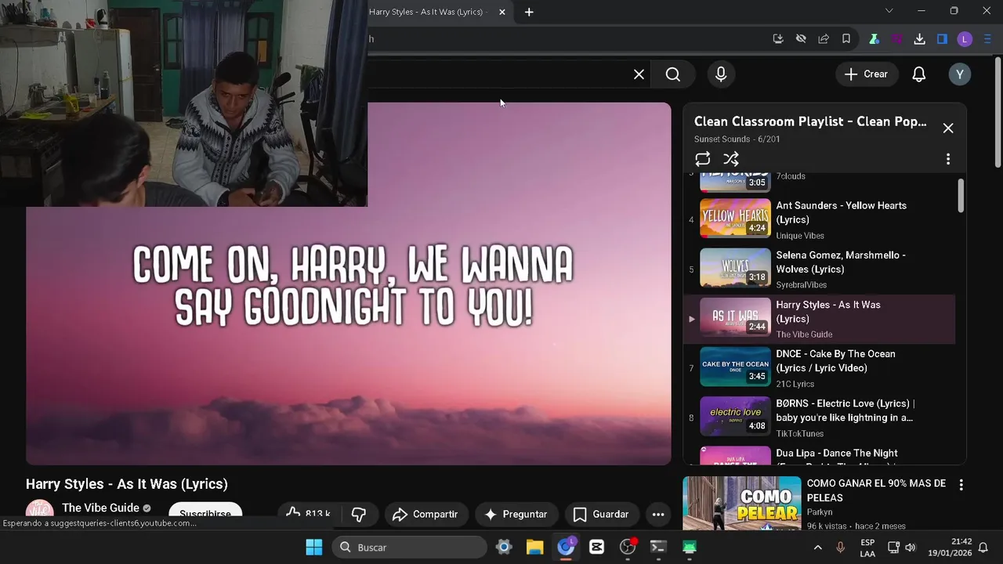Play DNCE Cake By The Ocean thumbnail

[x=735, y=367]
